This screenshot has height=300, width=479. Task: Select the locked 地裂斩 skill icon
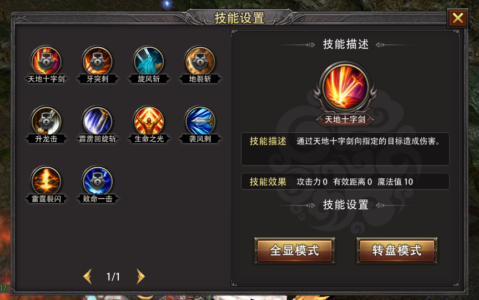[200, 62]
